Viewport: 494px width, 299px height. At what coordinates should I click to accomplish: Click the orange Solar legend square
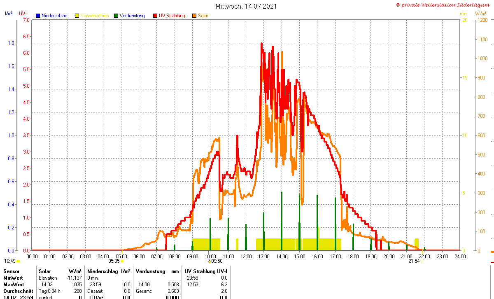[194, 16]
